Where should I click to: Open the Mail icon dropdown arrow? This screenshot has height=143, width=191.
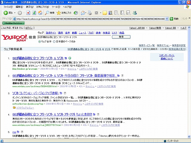[x=86, y=13]
